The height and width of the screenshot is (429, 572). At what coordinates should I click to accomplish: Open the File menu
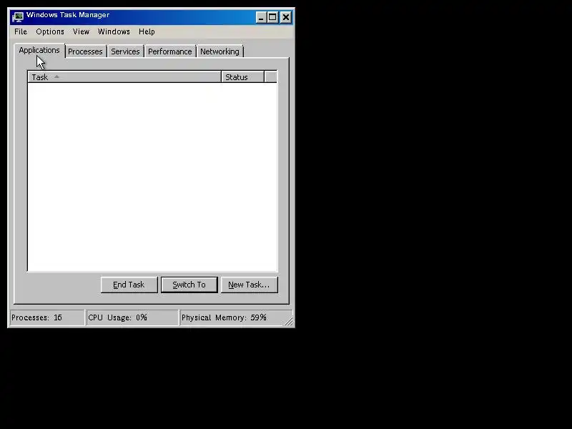21,31
